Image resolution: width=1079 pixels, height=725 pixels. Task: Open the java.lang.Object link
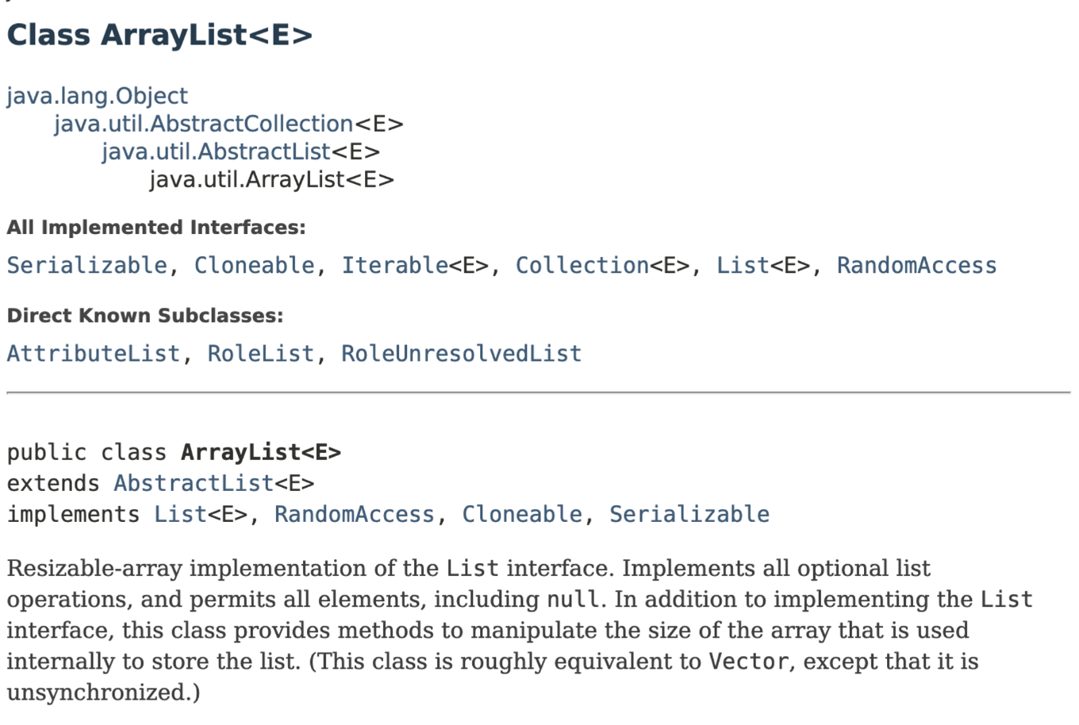point(98,96)
